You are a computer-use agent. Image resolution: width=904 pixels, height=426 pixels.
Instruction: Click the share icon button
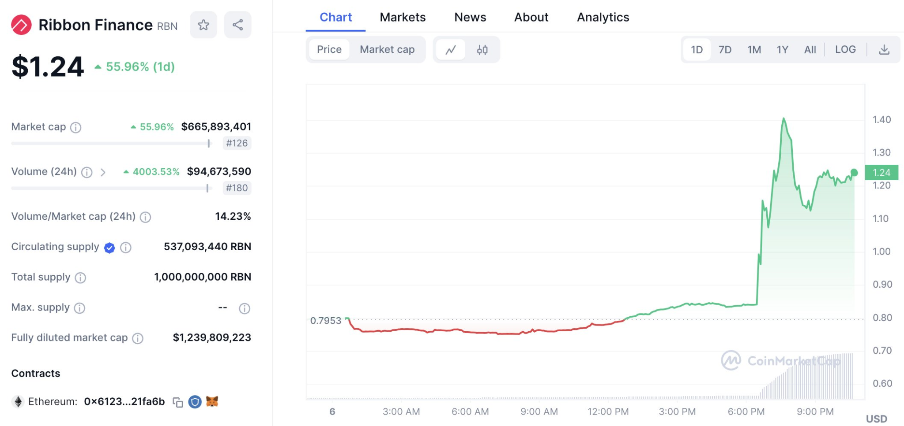coord(237,25)
